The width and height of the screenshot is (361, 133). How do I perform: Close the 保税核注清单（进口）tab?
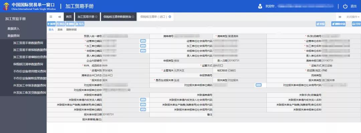[170, 17]
